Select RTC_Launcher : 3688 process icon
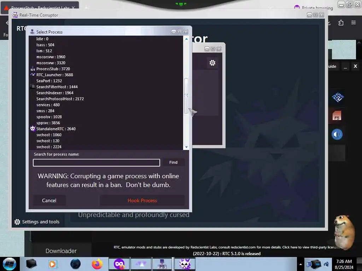The width and height of the screenshot is (362, 271). 33,75
